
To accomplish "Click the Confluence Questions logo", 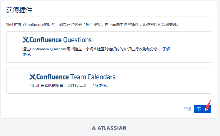I will [57, 40].
